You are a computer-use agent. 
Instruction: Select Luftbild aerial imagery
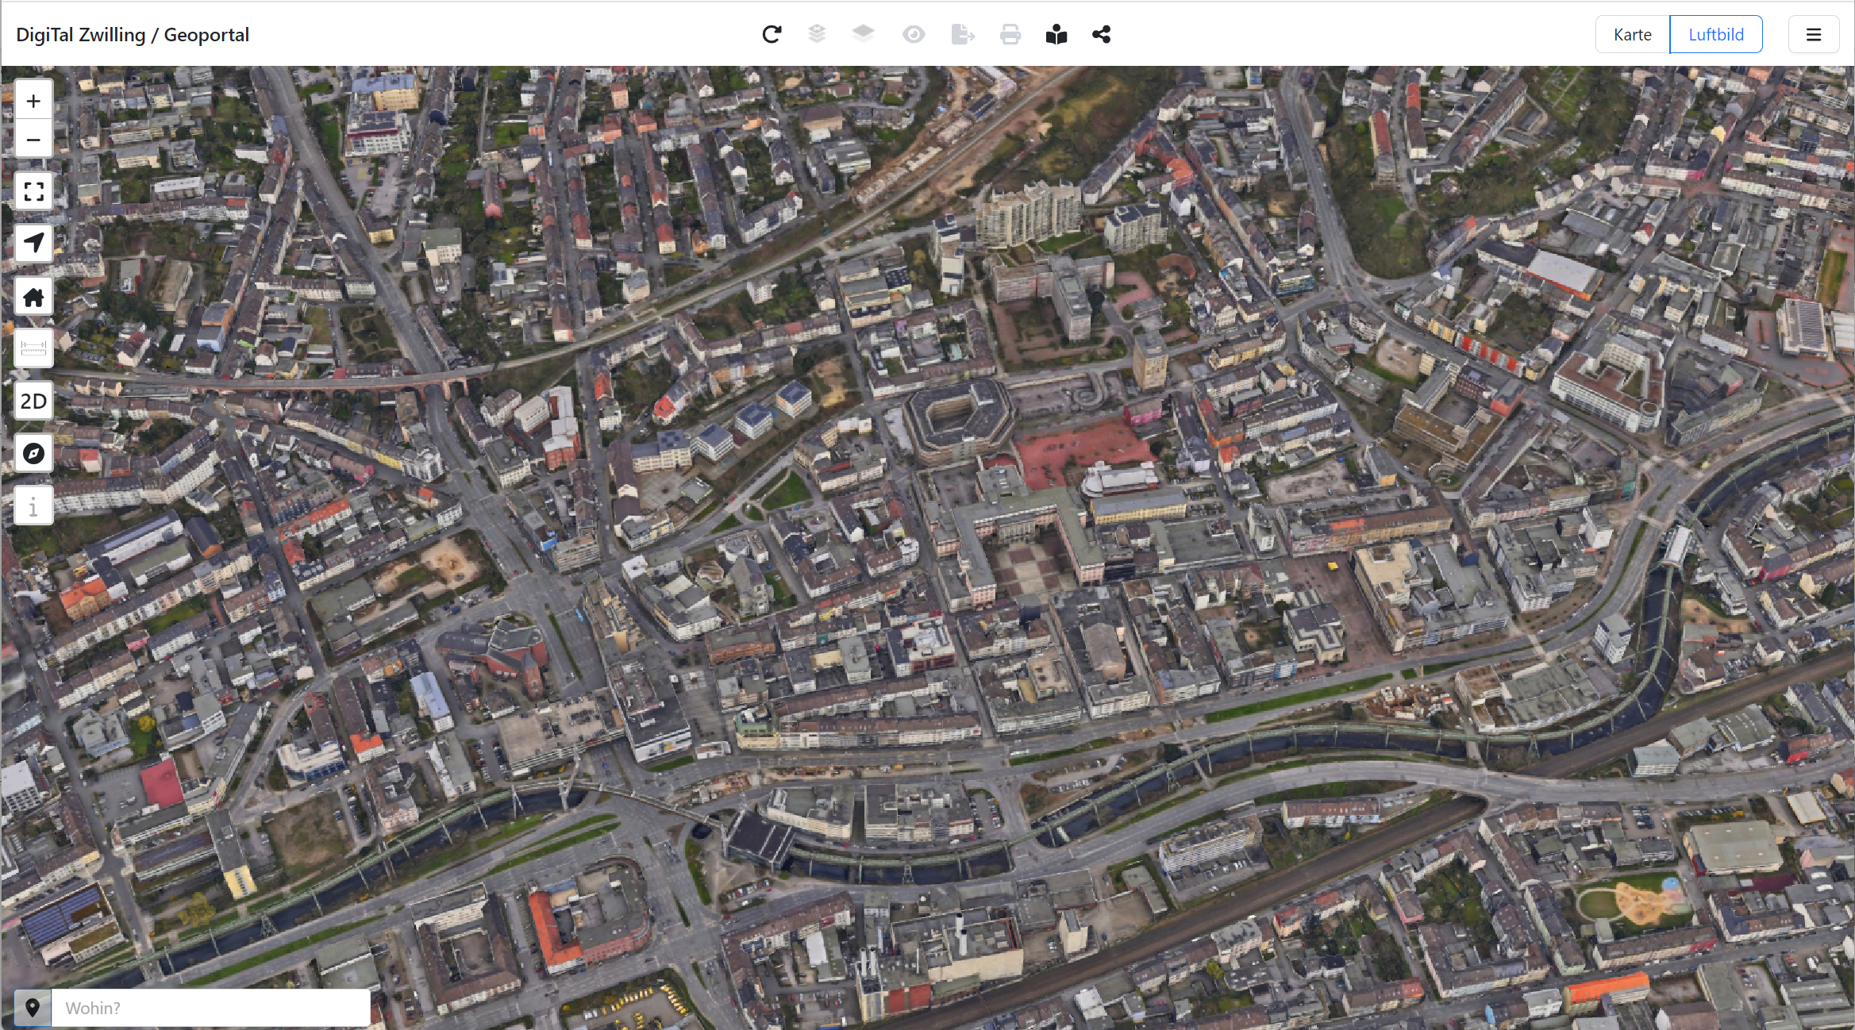1715,34
